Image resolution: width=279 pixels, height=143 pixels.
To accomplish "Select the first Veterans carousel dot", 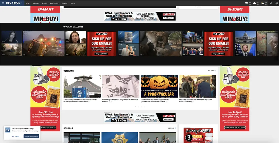I will (x=135, y=107).
